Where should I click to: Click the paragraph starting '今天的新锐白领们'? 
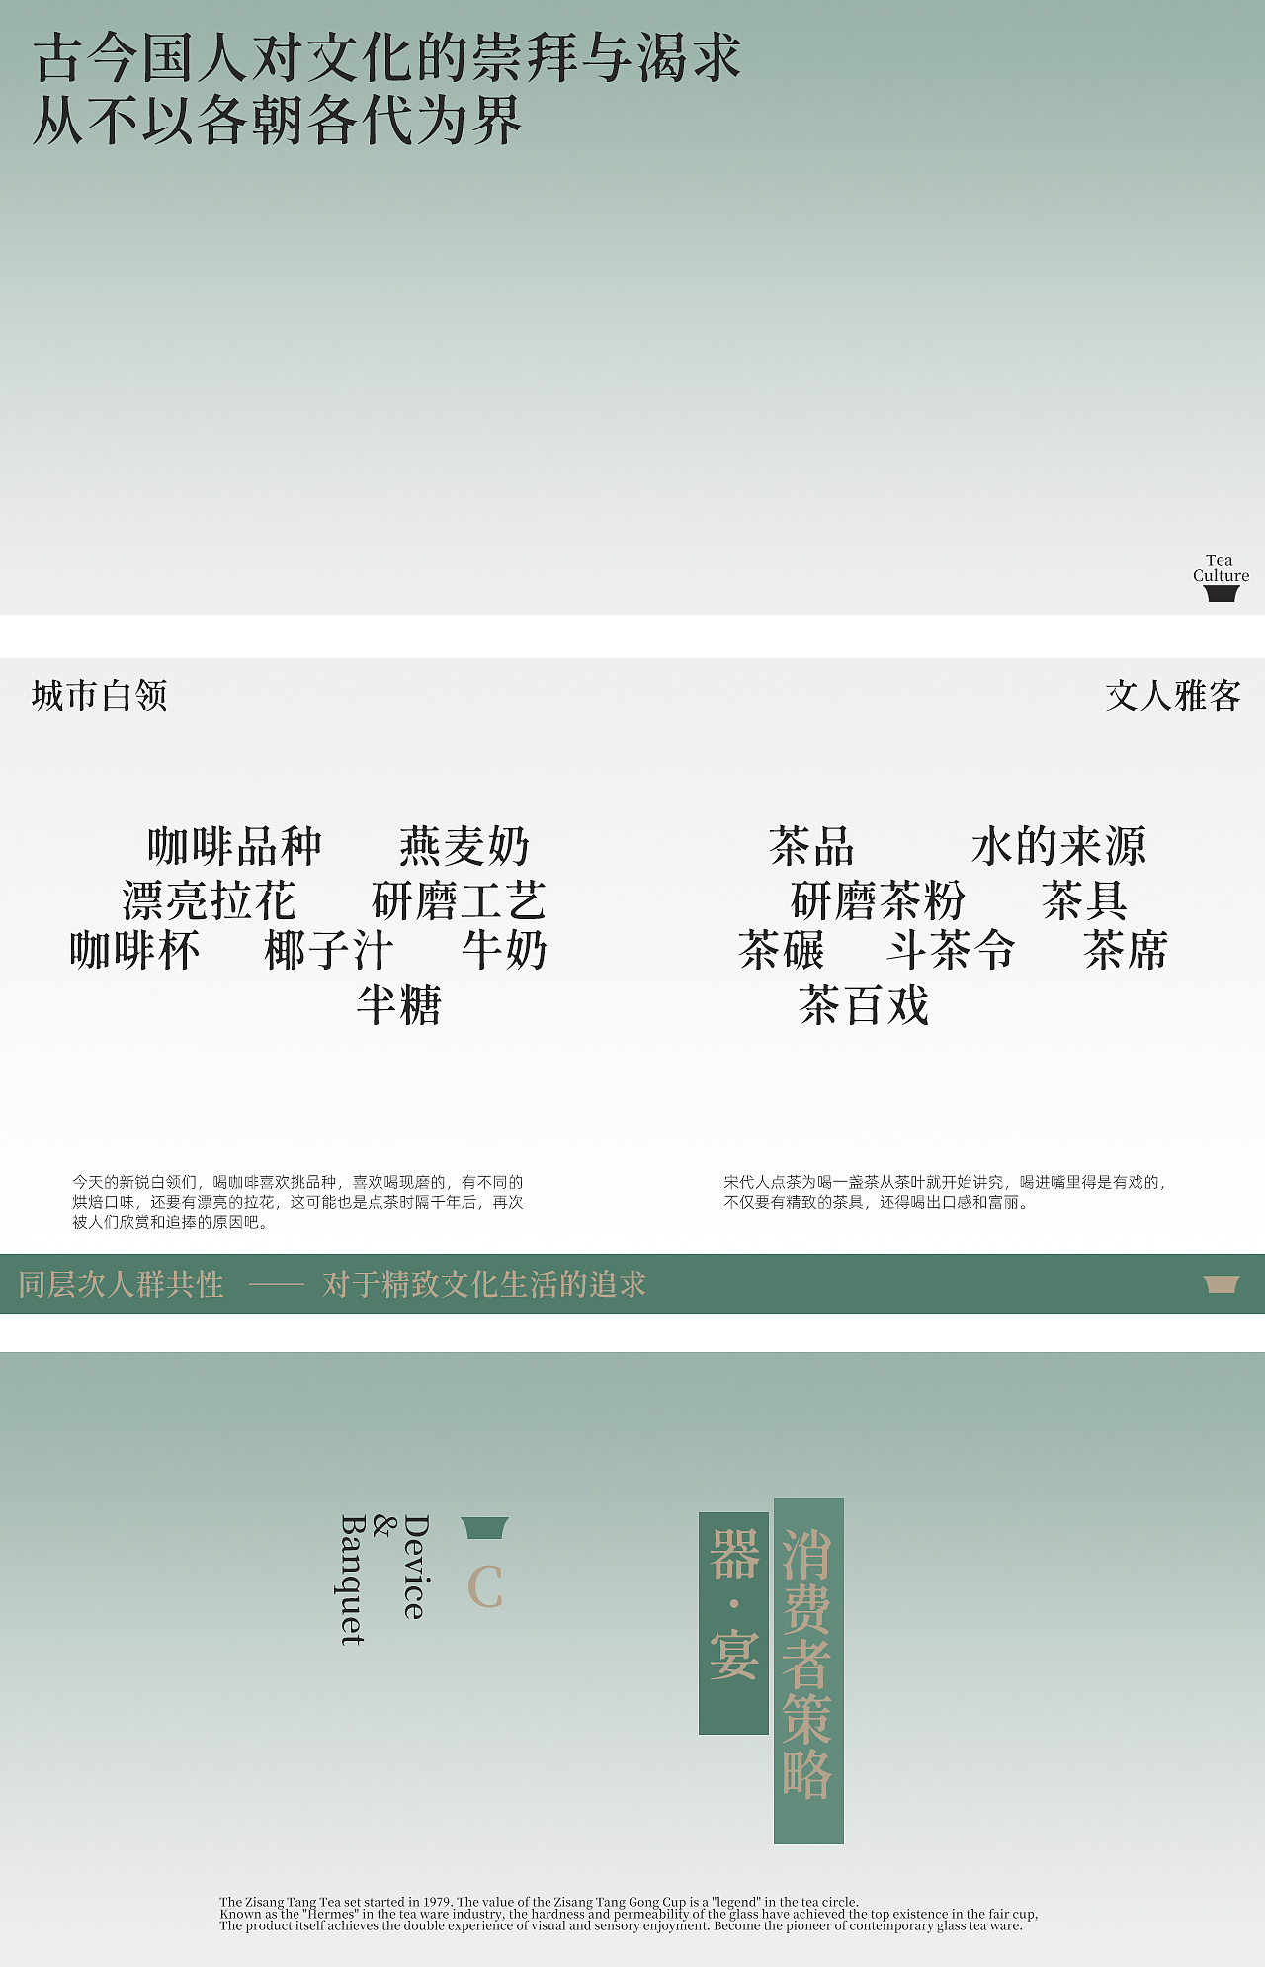click(297, 1202)
